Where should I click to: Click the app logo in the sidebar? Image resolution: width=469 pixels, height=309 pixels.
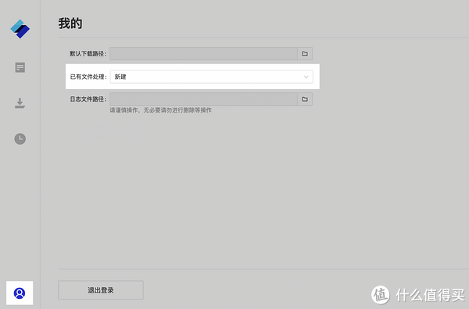point(20,29)
